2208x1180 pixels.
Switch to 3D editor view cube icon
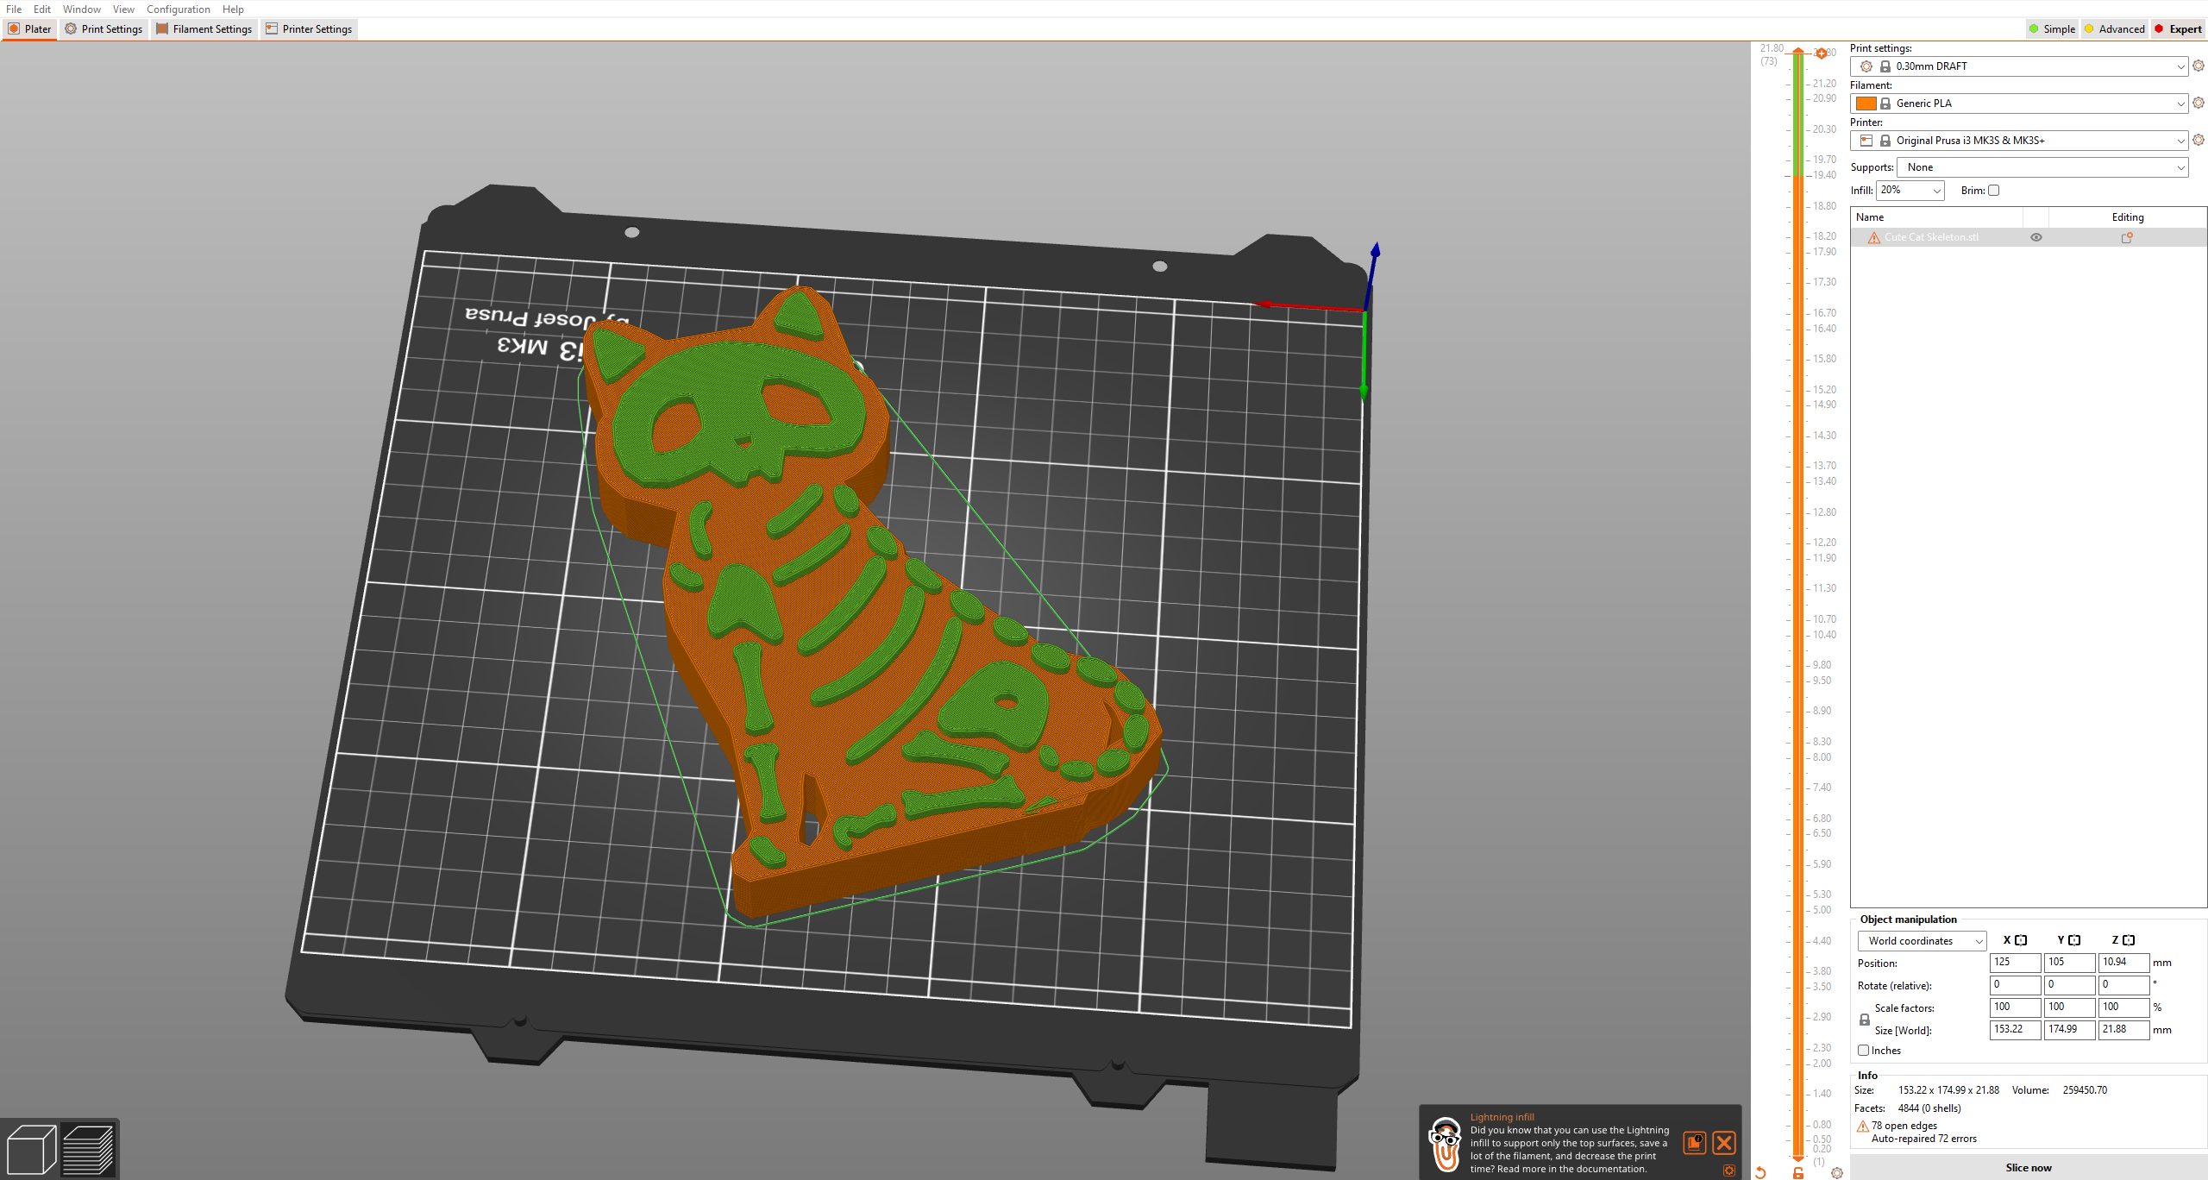coord(31,1149)
